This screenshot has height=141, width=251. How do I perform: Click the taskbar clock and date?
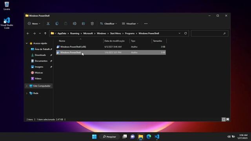(x=242, y=137)
